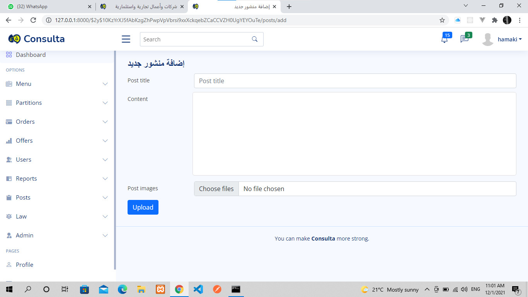Viewport: 528px width, 297px height.
Task: Switch to شركات وأعمال تجارية tab
Action: click(x=142, y=7)
